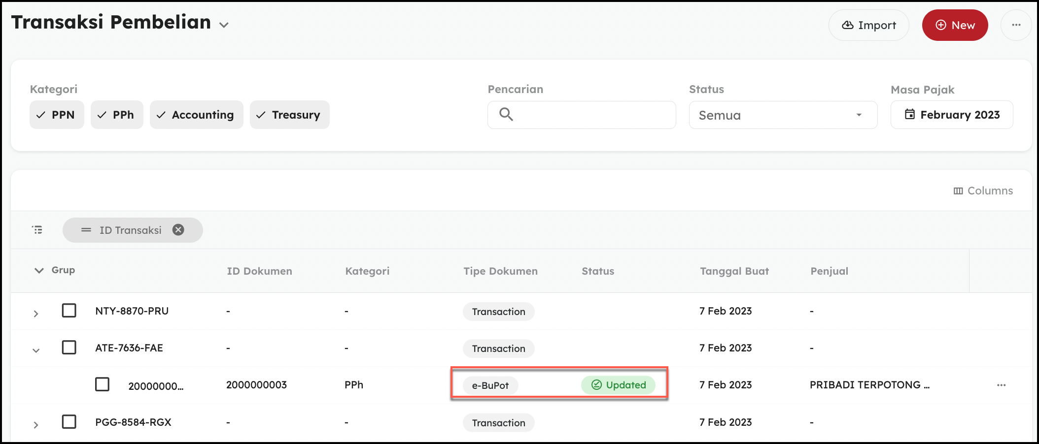Screen dimensions: 1039x444
Task: Click the Updated status badge
Action: pyautogui.click(x=618, y=385)
